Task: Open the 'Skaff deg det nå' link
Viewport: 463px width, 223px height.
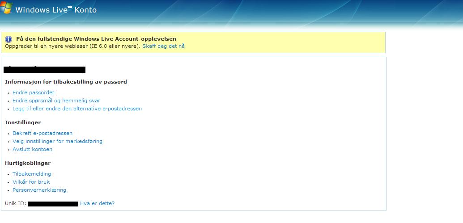Action: pos(164,46)
